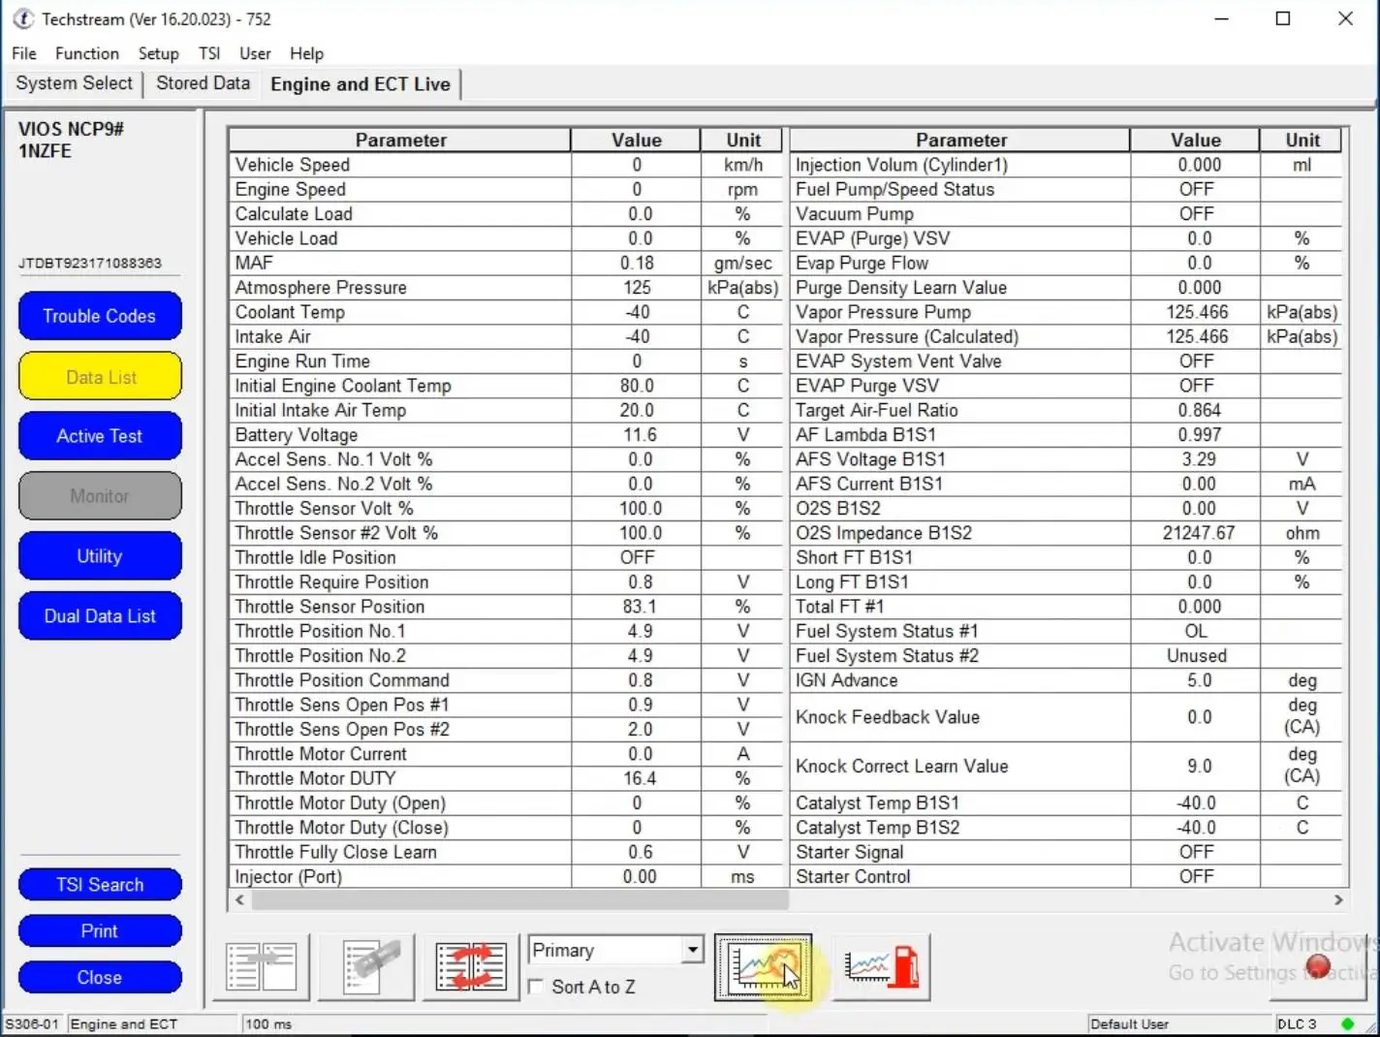Open Trouble Codes
This screenshot has width=1380, height=1037.
(x=100, y=316)
